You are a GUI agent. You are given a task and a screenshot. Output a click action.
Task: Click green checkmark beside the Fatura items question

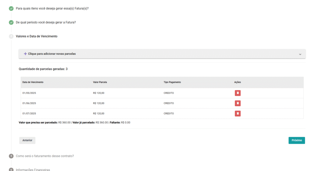pyautogui.click(x=11, y=8)
